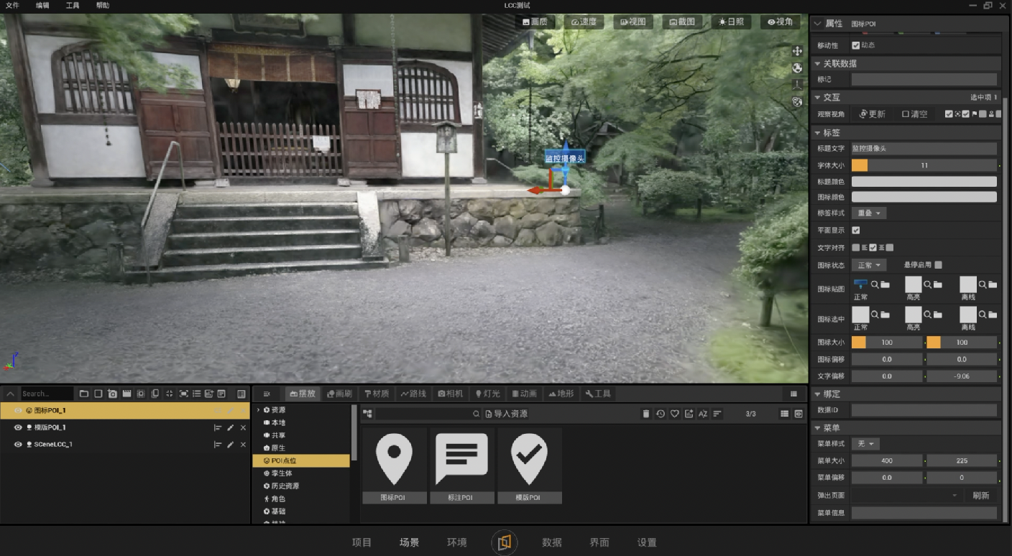Open the 日照 sunlight setting
This screenshot has width=1012, height=556.
[732, 22]
